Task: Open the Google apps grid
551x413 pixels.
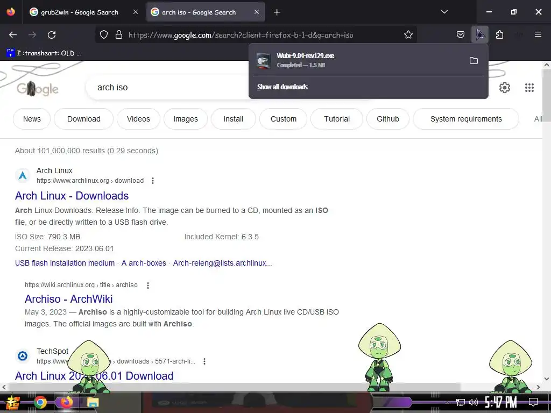Action: [529, 88]
